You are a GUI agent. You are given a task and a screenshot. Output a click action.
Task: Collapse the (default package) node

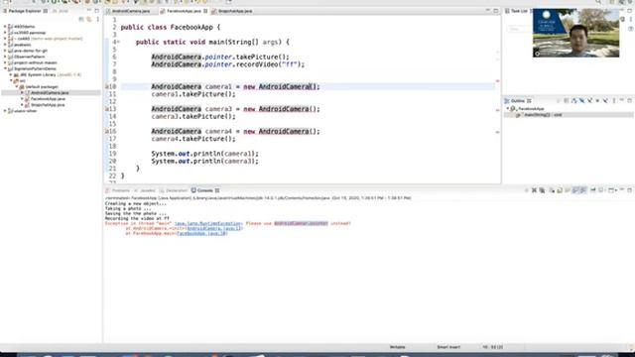point(17,87)
